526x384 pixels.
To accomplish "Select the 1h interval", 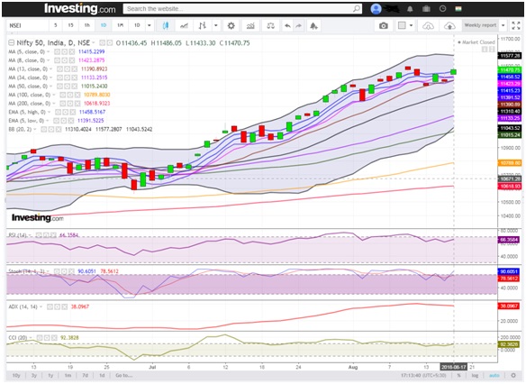I will click(x=86, y=25).
